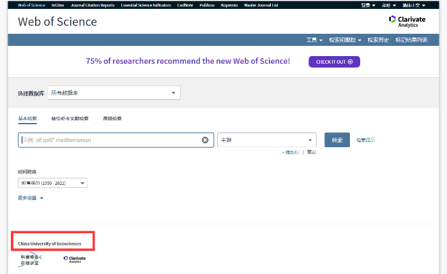Clear the search box with the X icon

[x=205, y=140]
